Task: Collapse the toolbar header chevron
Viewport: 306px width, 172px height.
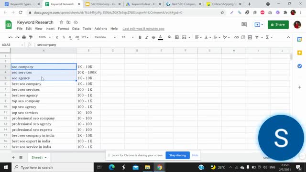Action: pos(288,37)
